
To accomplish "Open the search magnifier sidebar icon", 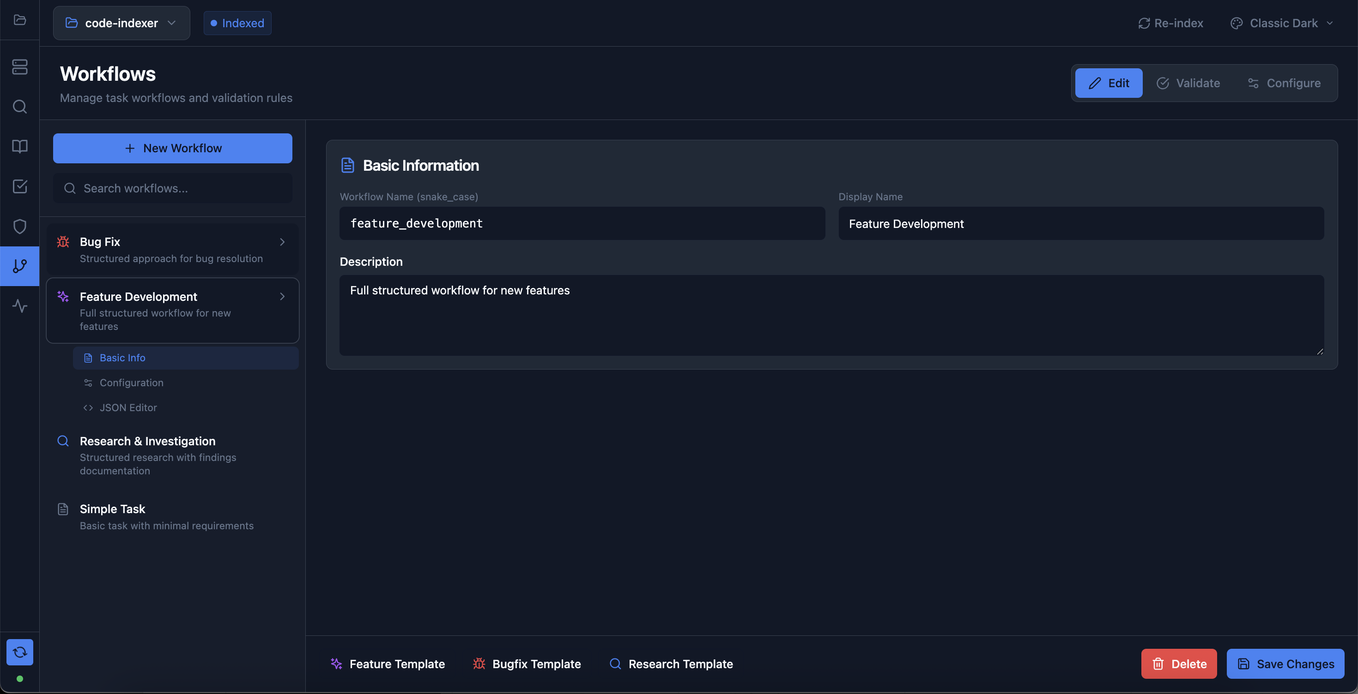I will tap(19, 107).
